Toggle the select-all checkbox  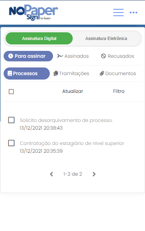11,92
